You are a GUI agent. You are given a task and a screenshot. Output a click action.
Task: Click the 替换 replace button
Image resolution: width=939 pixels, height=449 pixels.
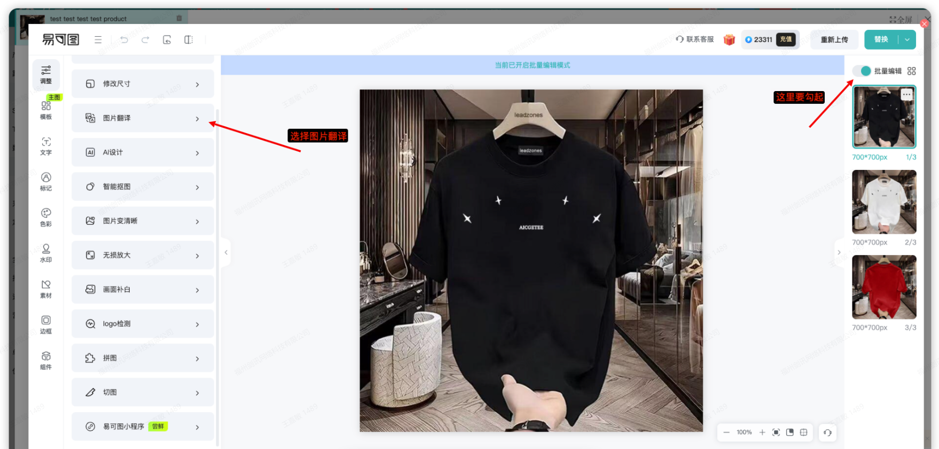881,39
